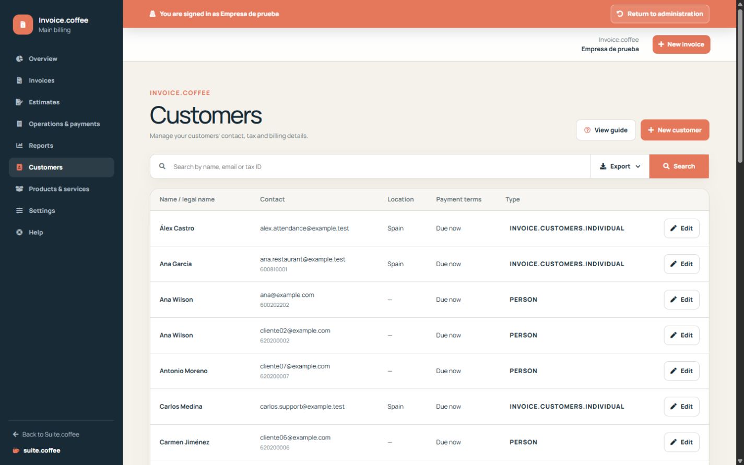Screen dimensions: 744x465
Task: Click the pencil icon for Carmen Jiménez
Action: pyautogui.click(x=674, y=442)
